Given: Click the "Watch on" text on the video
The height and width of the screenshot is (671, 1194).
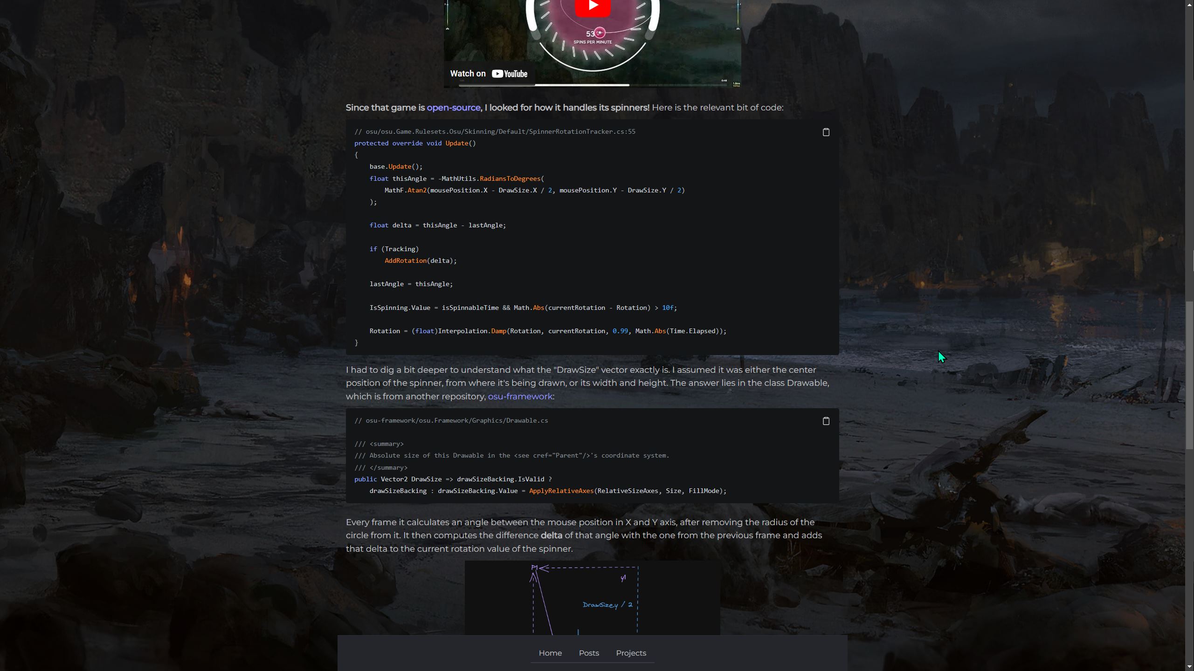Looking at the screenshot, I should point(468,74).
